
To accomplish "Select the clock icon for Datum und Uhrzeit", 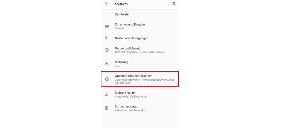I will (107, 50).
